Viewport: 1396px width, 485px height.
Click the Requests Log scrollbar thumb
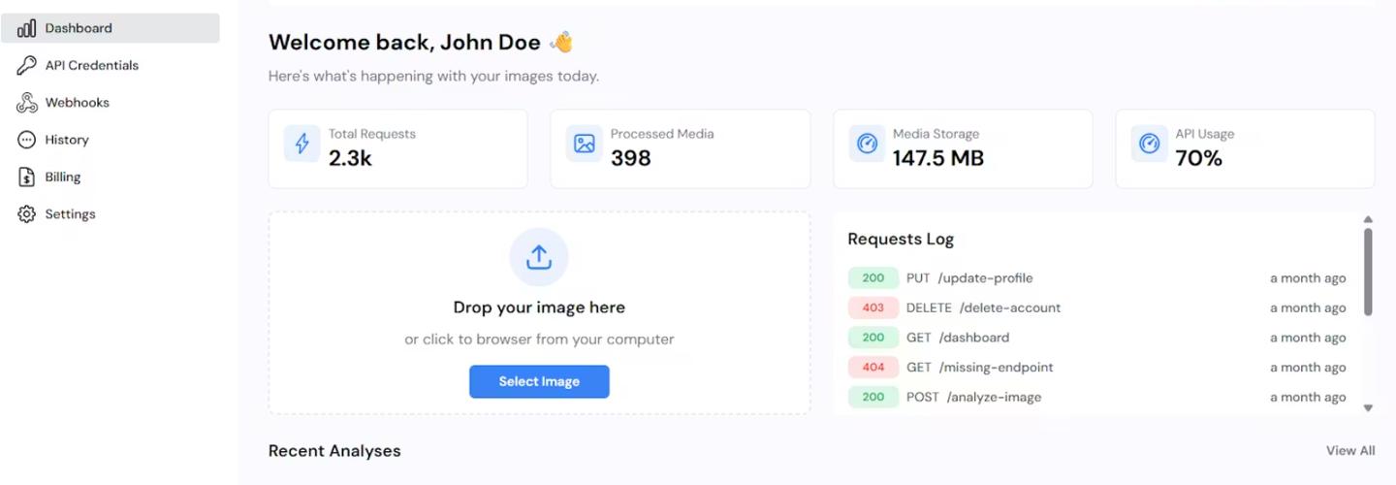[x=1368, y=272]
